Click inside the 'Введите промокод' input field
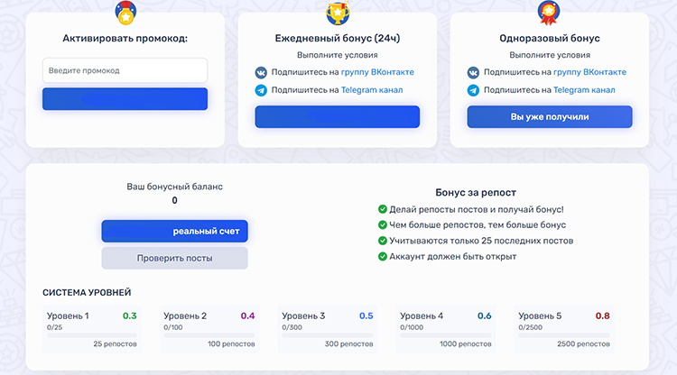 125,70
